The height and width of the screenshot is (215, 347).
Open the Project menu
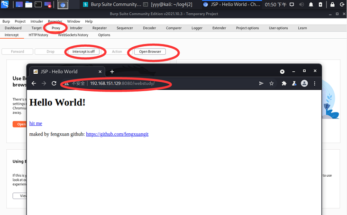pyautogui.click(x=20, y=21)
